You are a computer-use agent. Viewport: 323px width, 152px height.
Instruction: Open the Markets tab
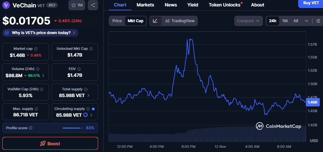click(x=145, y=5)
